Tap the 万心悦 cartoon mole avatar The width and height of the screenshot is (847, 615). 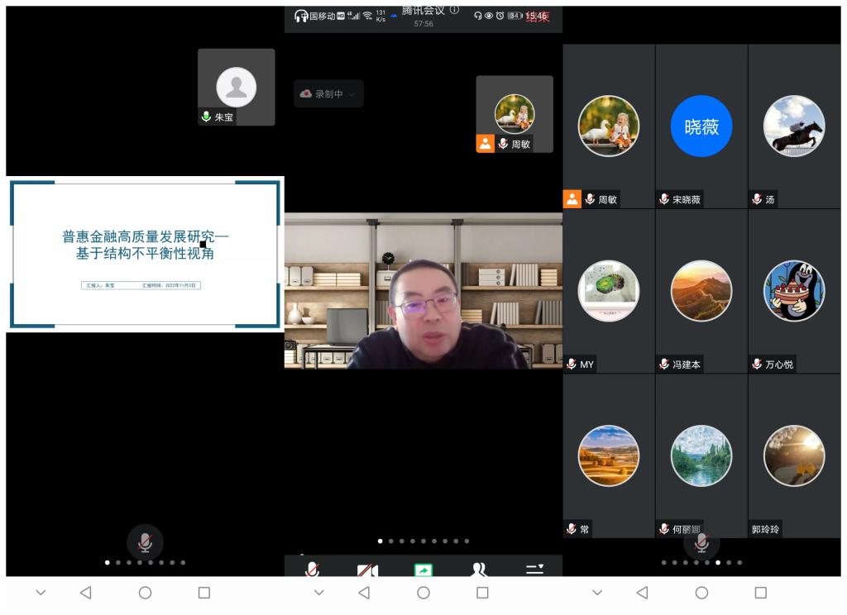794,291
